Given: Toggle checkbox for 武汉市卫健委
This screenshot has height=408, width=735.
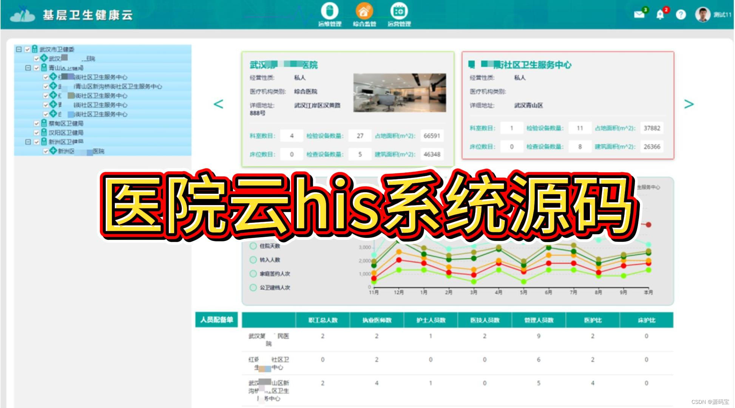Looking at the screenshot, I should pyautogui.click(x=28, y=49).
